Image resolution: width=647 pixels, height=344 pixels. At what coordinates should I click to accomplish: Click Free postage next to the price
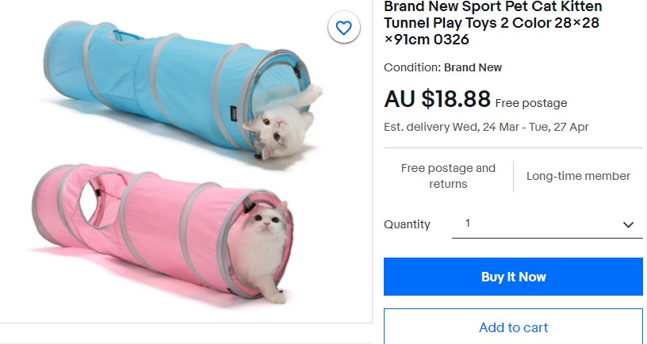pyautogui.click(x=531, y=103)
